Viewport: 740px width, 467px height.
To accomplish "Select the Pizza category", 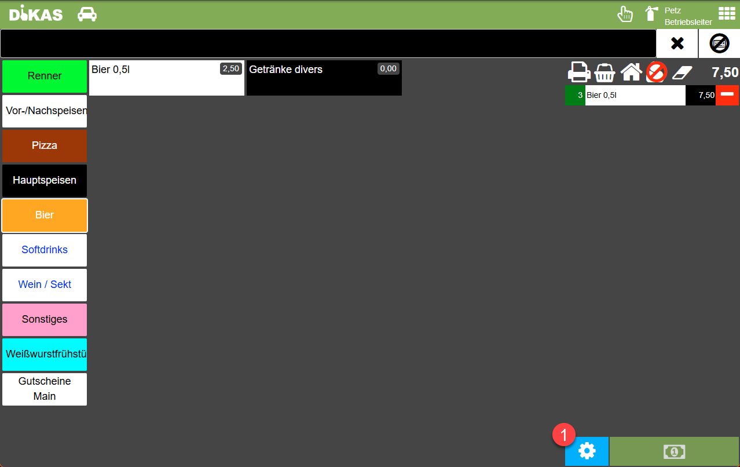I will click(45, 145).
